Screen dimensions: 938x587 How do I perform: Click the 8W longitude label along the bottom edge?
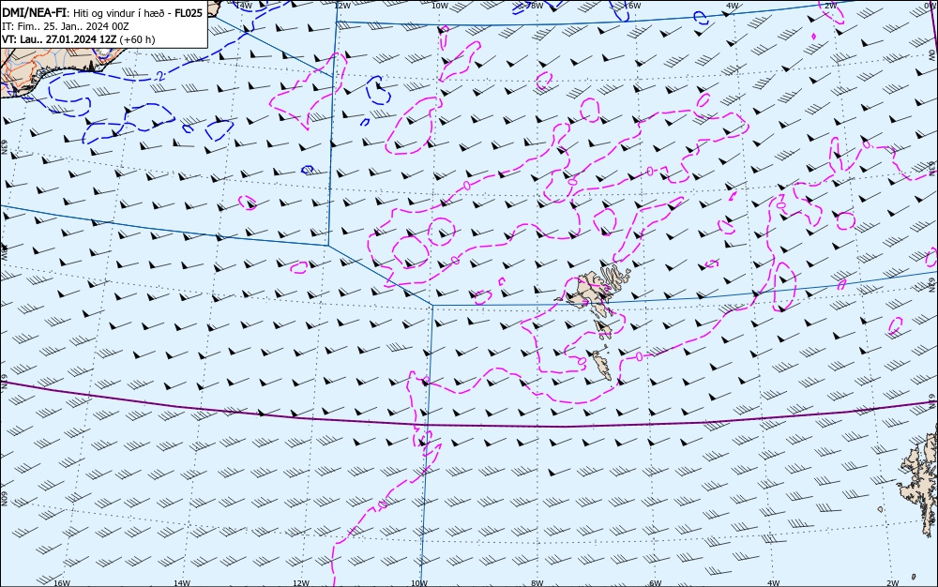(537, 583)
